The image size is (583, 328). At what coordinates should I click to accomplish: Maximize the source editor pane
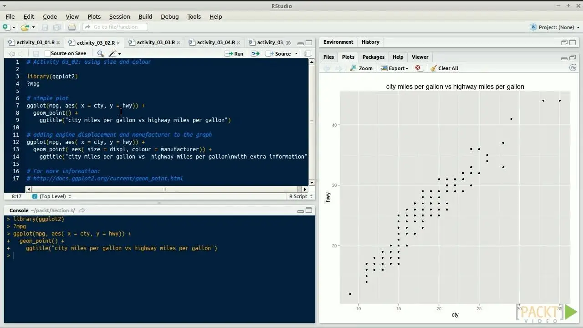pos(309,43)
